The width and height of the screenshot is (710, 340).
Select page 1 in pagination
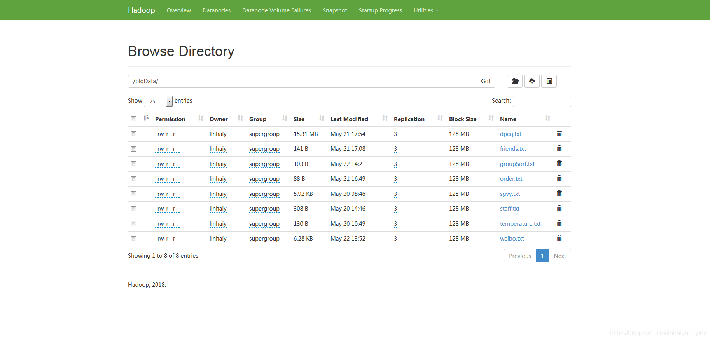click(x=542, y=256)
